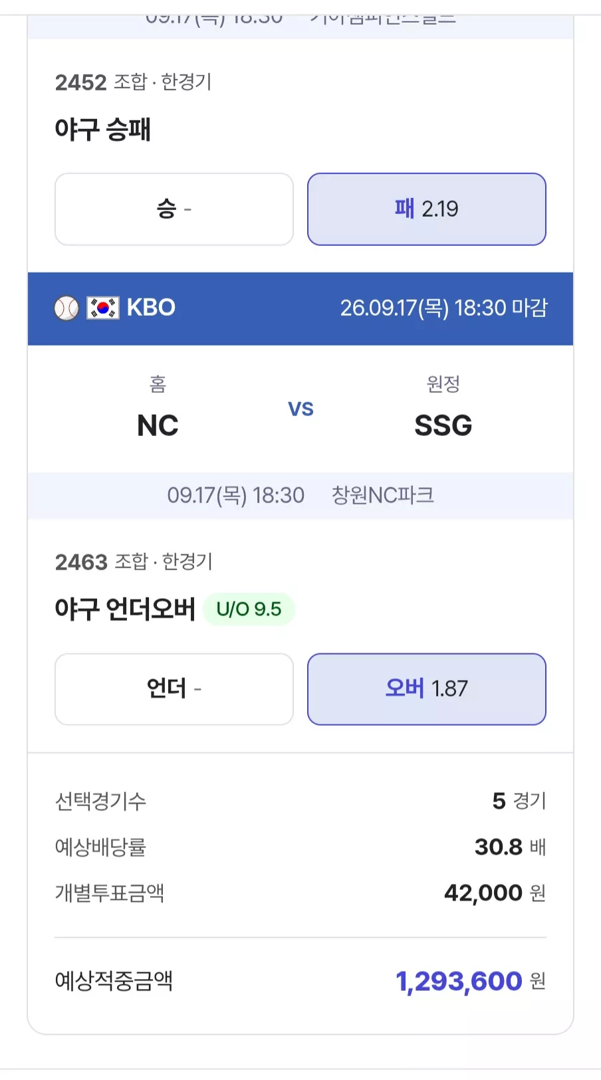Viewport: 601px width, 1080px height.
Task: Click the vs label between teams
Action: [300, 409]
